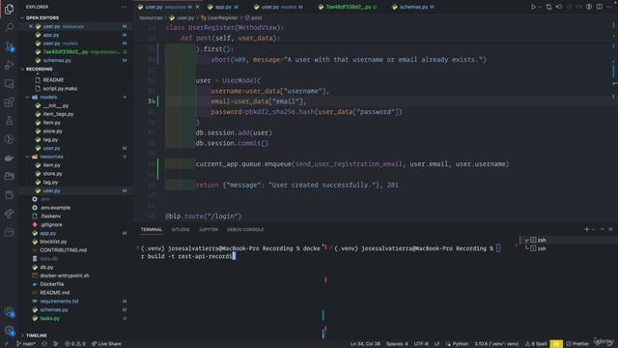Select the TERMINAL panel tab

click(x=152, y=229)
